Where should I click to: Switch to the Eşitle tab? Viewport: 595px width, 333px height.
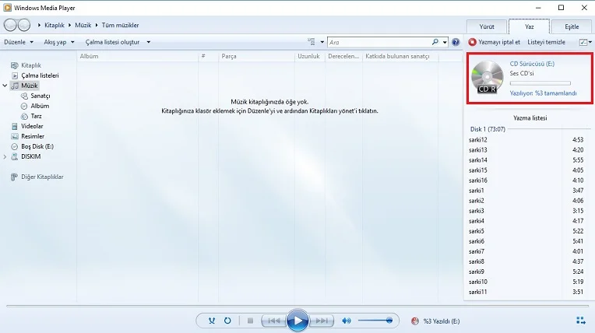click(x=572, y=26)
